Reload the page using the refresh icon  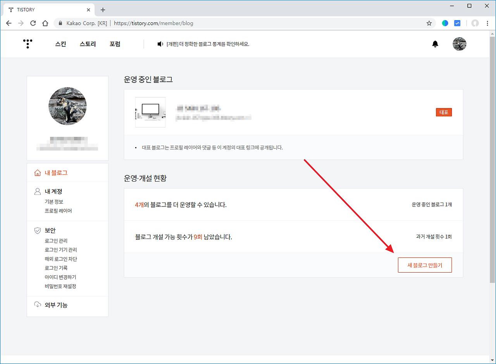[x=33, y=23]
